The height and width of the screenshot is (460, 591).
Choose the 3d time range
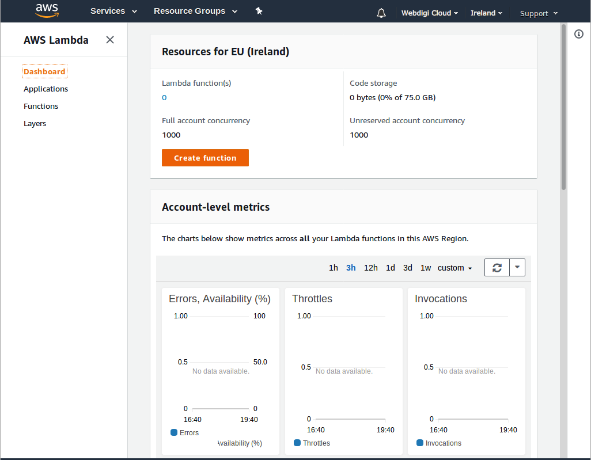[x=407, y=268]
